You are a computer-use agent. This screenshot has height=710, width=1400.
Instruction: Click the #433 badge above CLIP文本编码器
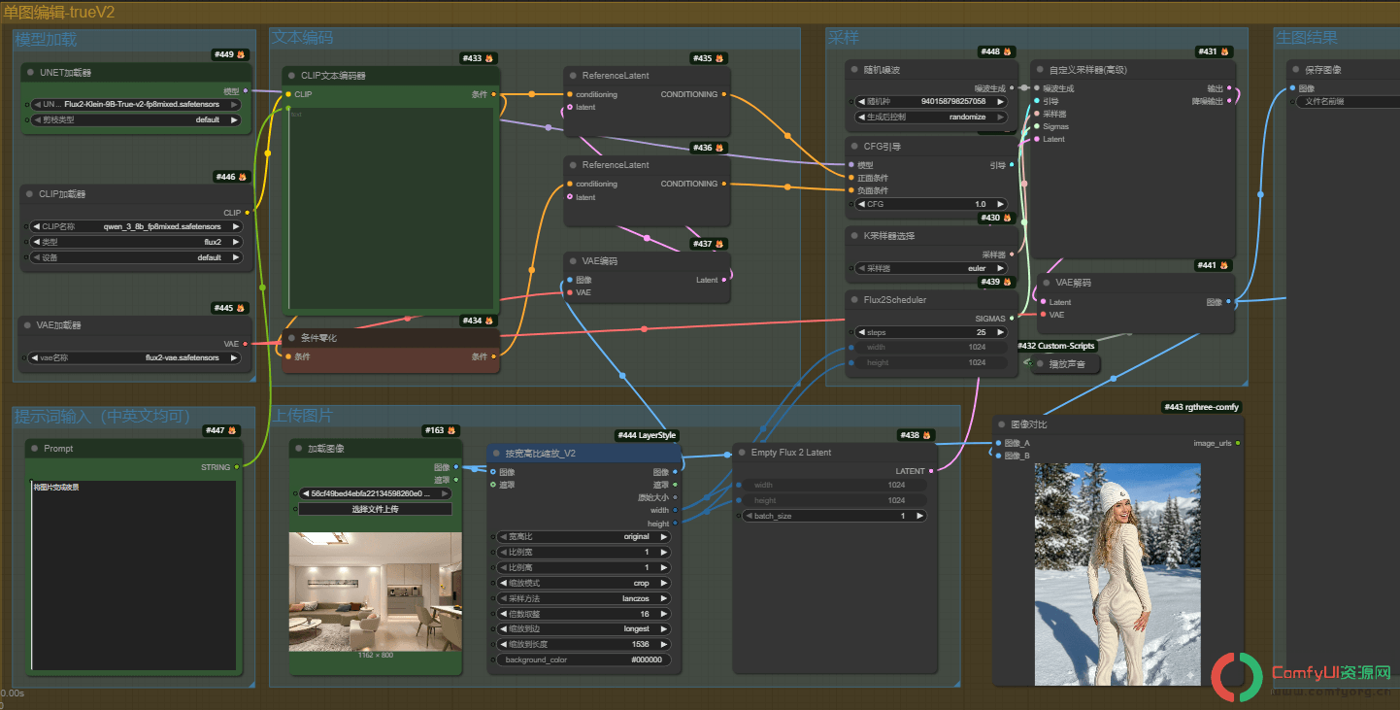tap(479, 58)
